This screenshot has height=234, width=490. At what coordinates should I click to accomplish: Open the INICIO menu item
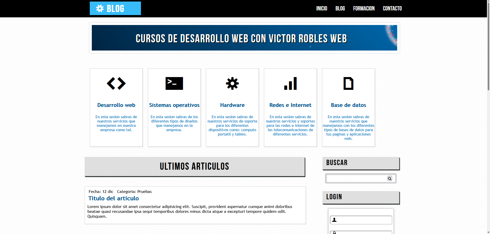click(x=321, y=8)
